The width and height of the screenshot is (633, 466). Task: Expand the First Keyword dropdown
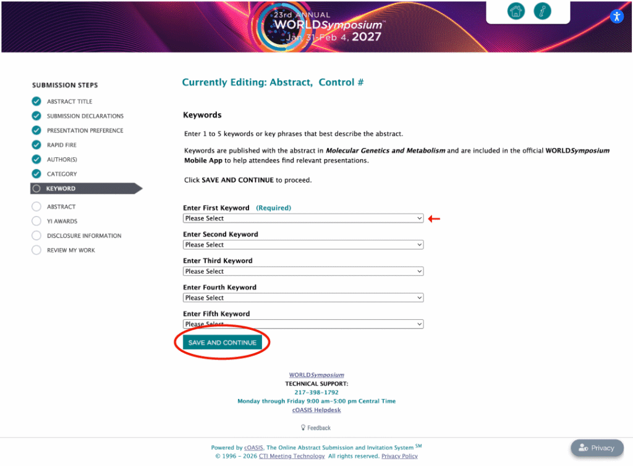point(303,218)
